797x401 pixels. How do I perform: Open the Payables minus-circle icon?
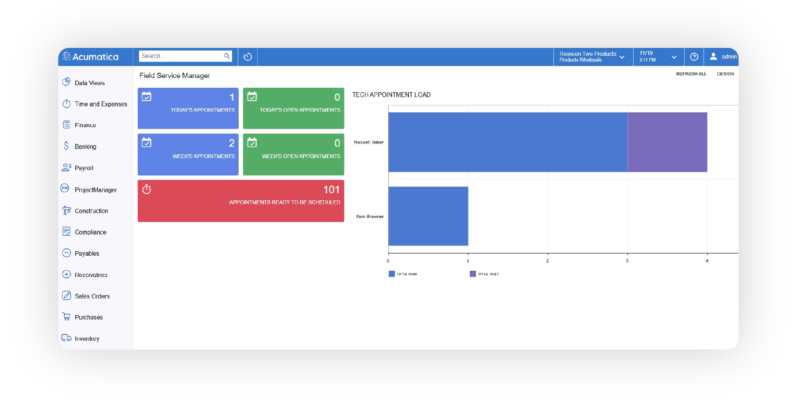click(x=66, y=253)
